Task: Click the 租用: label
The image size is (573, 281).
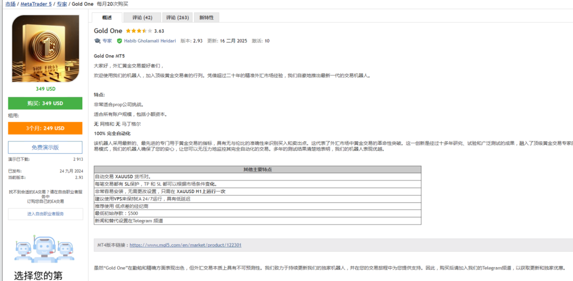Action: [x=14, y=116]
